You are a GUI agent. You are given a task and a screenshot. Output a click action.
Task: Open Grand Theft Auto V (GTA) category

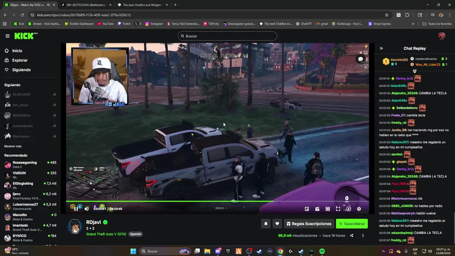(x=106, y=234)
